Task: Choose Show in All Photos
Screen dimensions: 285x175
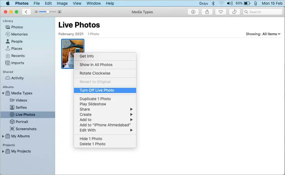Action: 105,65
